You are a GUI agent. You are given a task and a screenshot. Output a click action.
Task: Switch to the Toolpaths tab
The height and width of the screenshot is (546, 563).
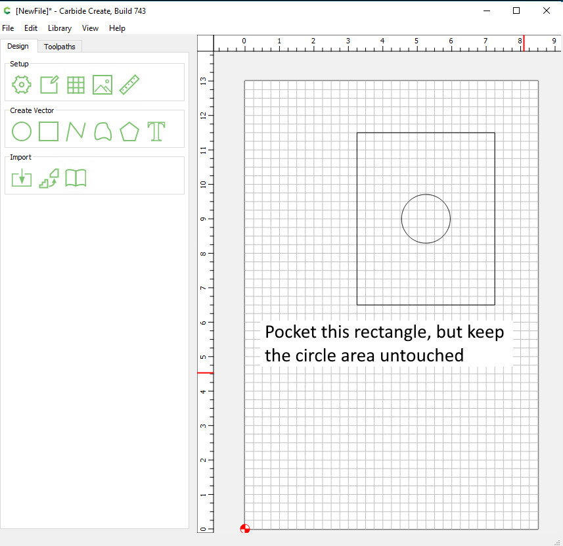[x=60, y=47]
